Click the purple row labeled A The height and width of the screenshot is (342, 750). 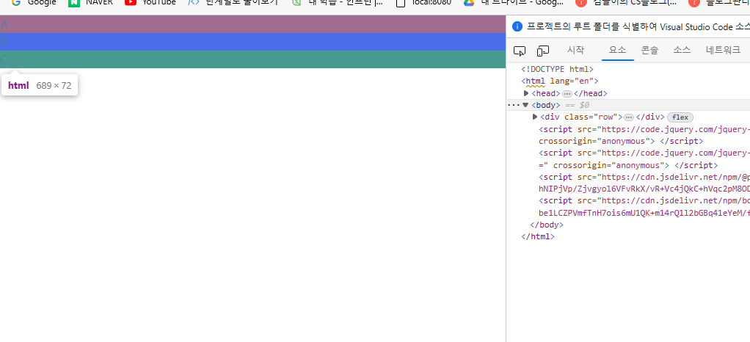tap(253, 24)
